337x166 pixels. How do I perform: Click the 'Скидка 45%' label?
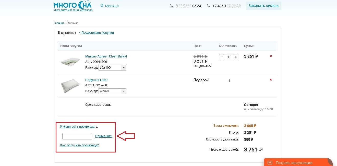pyautogui.click(x=202, y=66)
